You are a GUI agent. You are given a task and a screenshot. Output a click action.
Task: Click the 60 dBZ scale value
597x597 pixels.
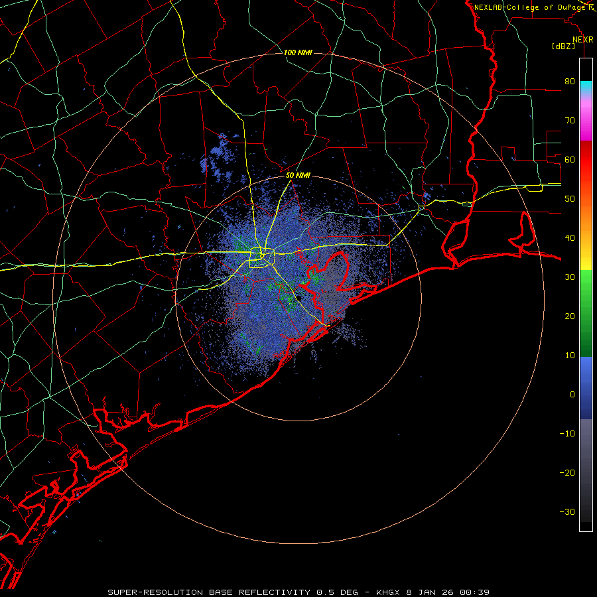[570, 159]
